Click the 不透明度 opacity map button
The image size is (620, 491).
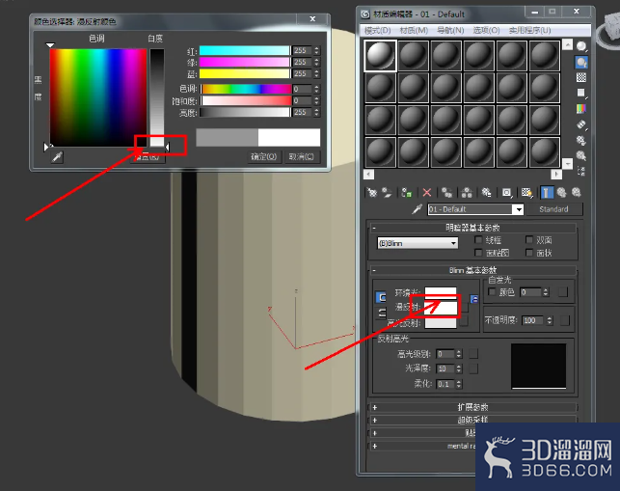[565, 320]
